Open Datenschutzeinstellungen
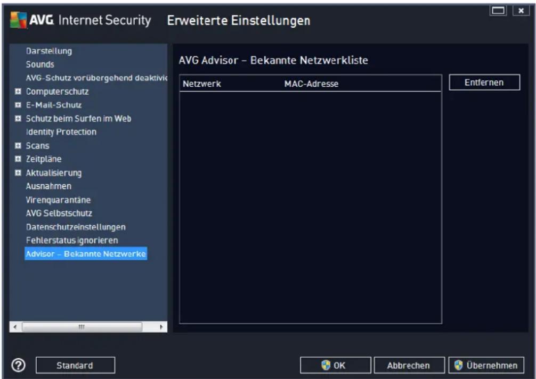This screenshot has width=536, height=379. tap(76, 227)
